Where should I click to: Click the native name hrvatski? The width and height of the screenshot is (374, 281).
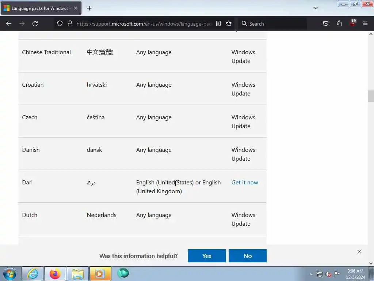point(96,85)
